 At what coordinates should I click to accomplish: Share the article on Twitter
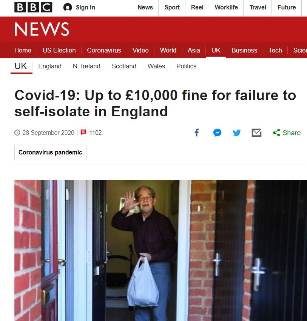point(237,133)
